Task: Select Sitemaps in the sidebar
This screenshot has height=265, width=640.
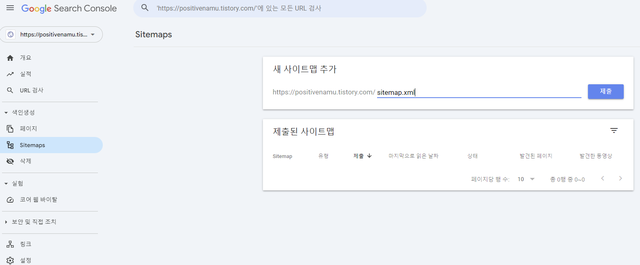Action: [51, 145]
